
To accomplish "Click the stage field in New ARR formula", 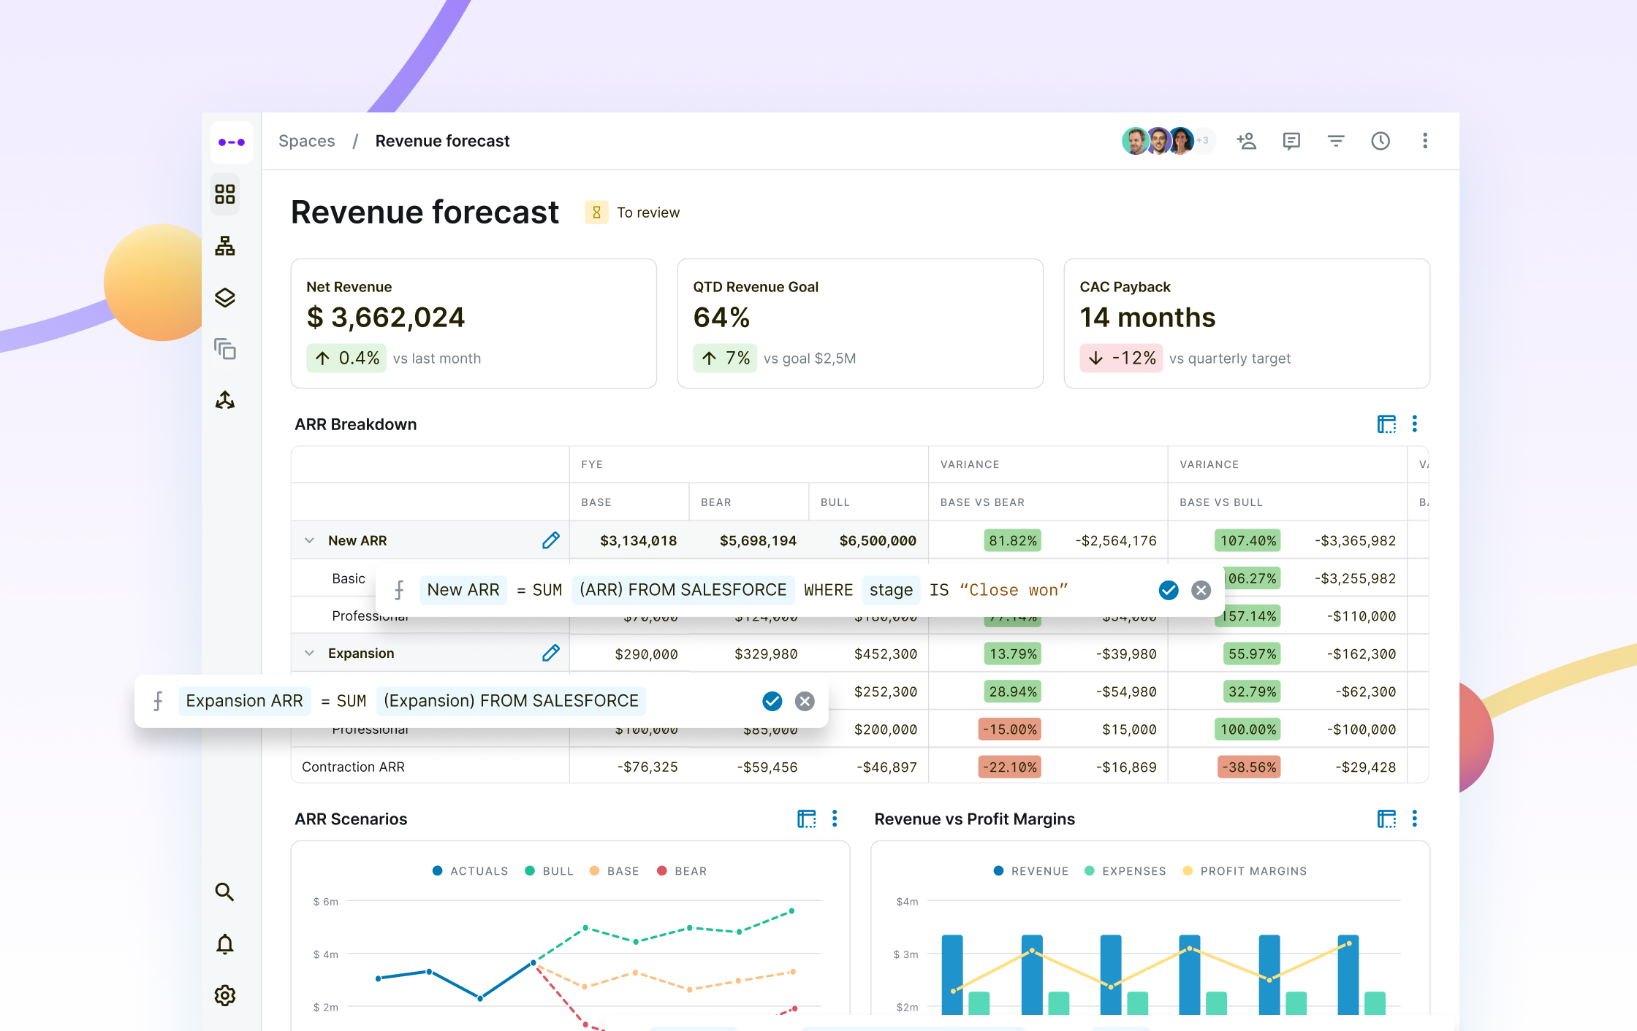I will [x=891, y=590].
